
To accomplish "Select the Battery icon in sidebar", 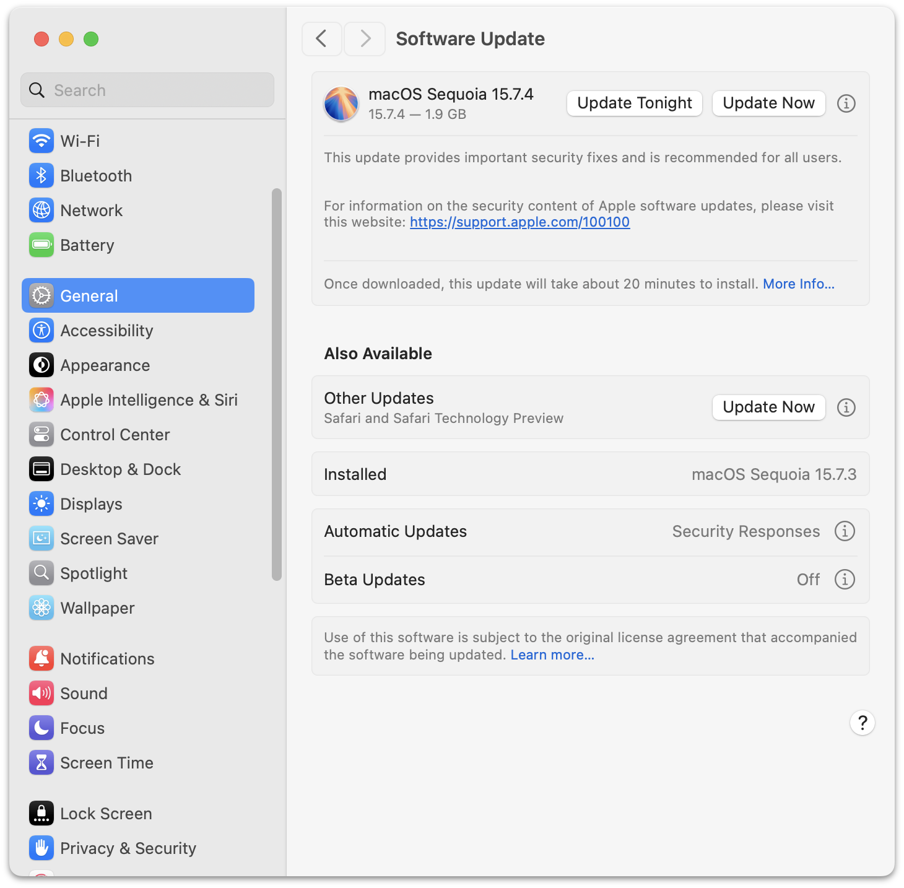I will click(41, 245).
